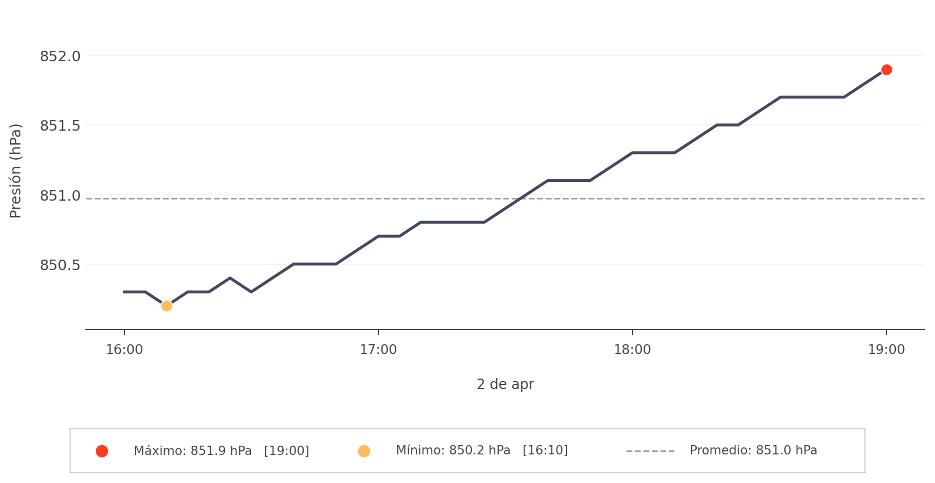Click the 851.0 y-axis tick label
This screenshot has height=483, width=935.
click(x=60, y=195)
